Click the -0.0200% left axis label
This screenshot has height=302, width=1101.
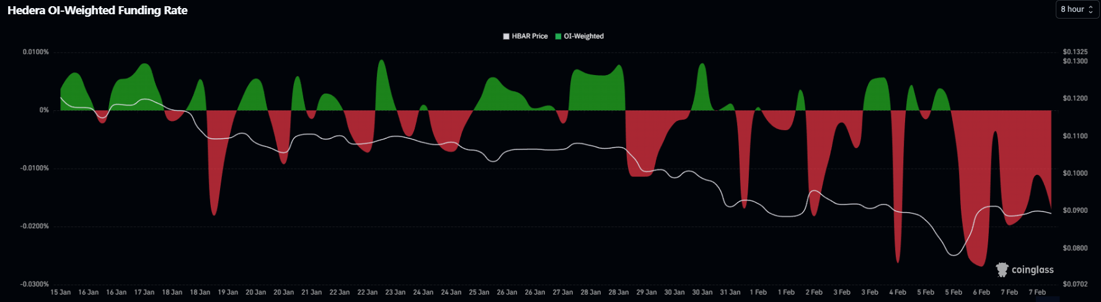(35, 226)
